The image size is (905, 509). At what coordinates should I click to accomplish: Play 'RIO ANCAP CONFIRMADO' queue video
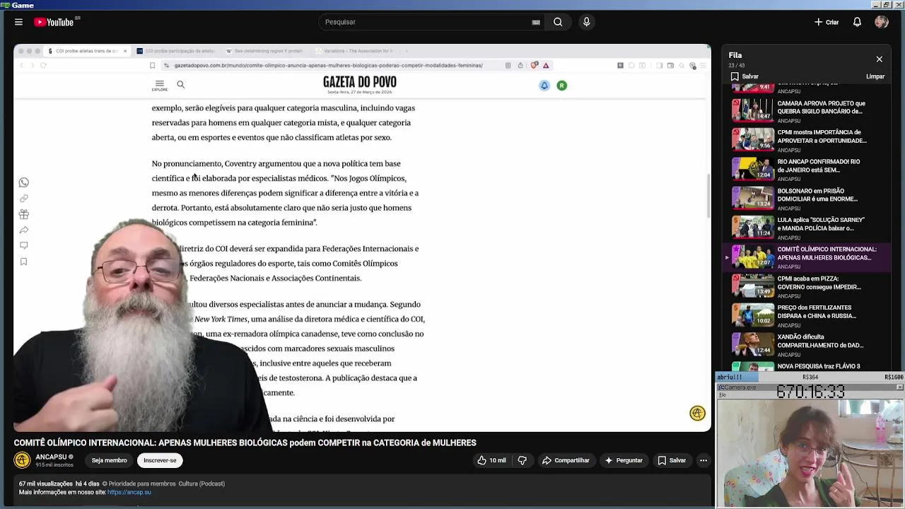pos(806,168)
